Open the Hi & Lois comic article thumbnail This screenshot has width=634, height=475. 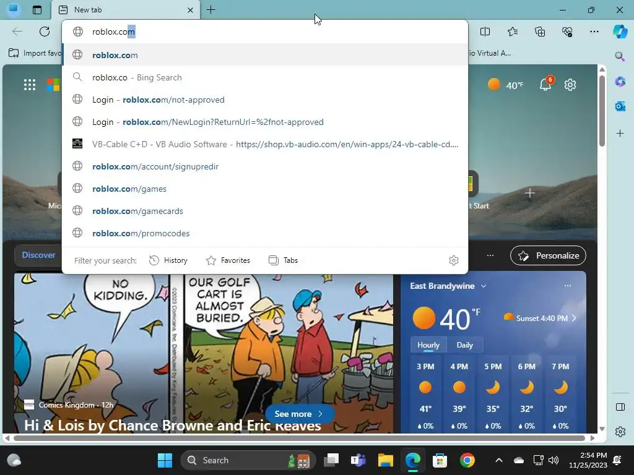(x=204, y=353)
